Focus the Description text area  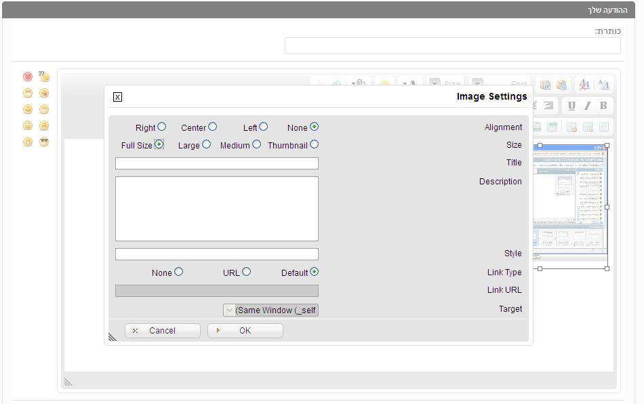pyautogui.click(x=217, y=209)
